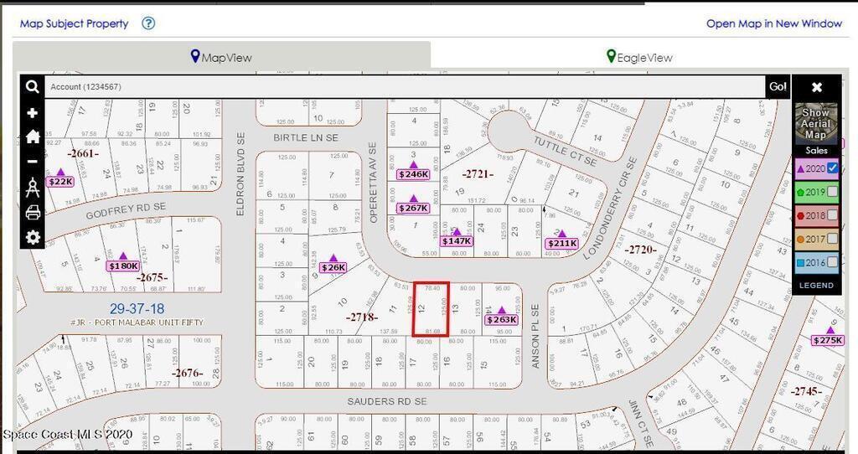The width and height of the screenshot is (858, 454).
Task: Click Open Map in New Window link
Action: coord(773,23)
